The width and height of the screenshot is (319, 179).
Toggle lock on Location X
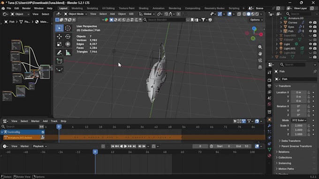[x=309, y=92]
